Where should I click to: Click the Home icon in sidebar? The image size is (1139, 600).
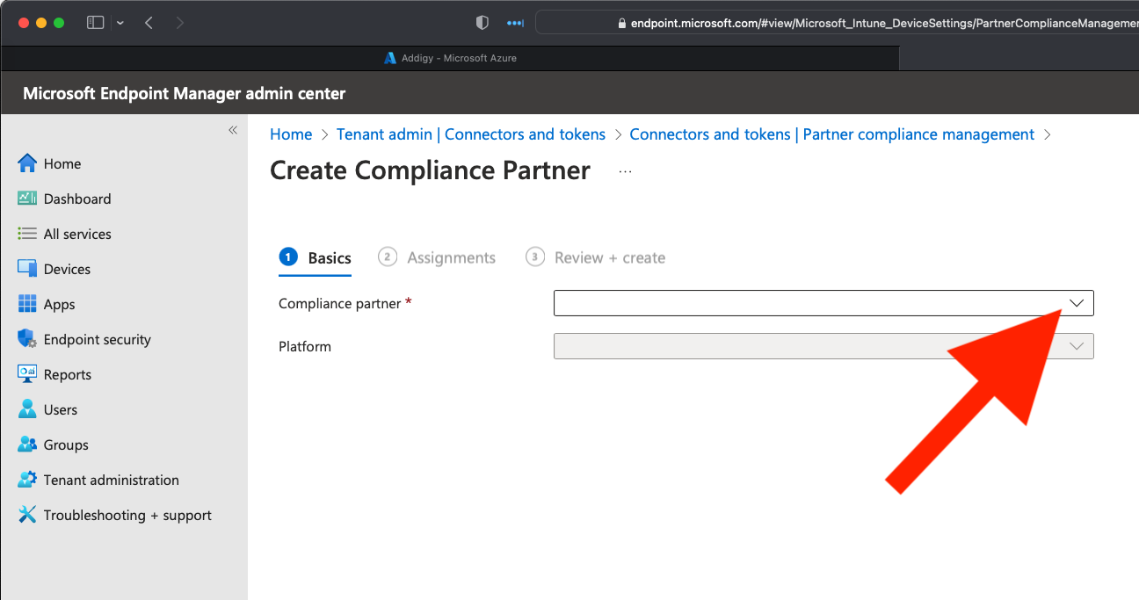tap(27, 163)
